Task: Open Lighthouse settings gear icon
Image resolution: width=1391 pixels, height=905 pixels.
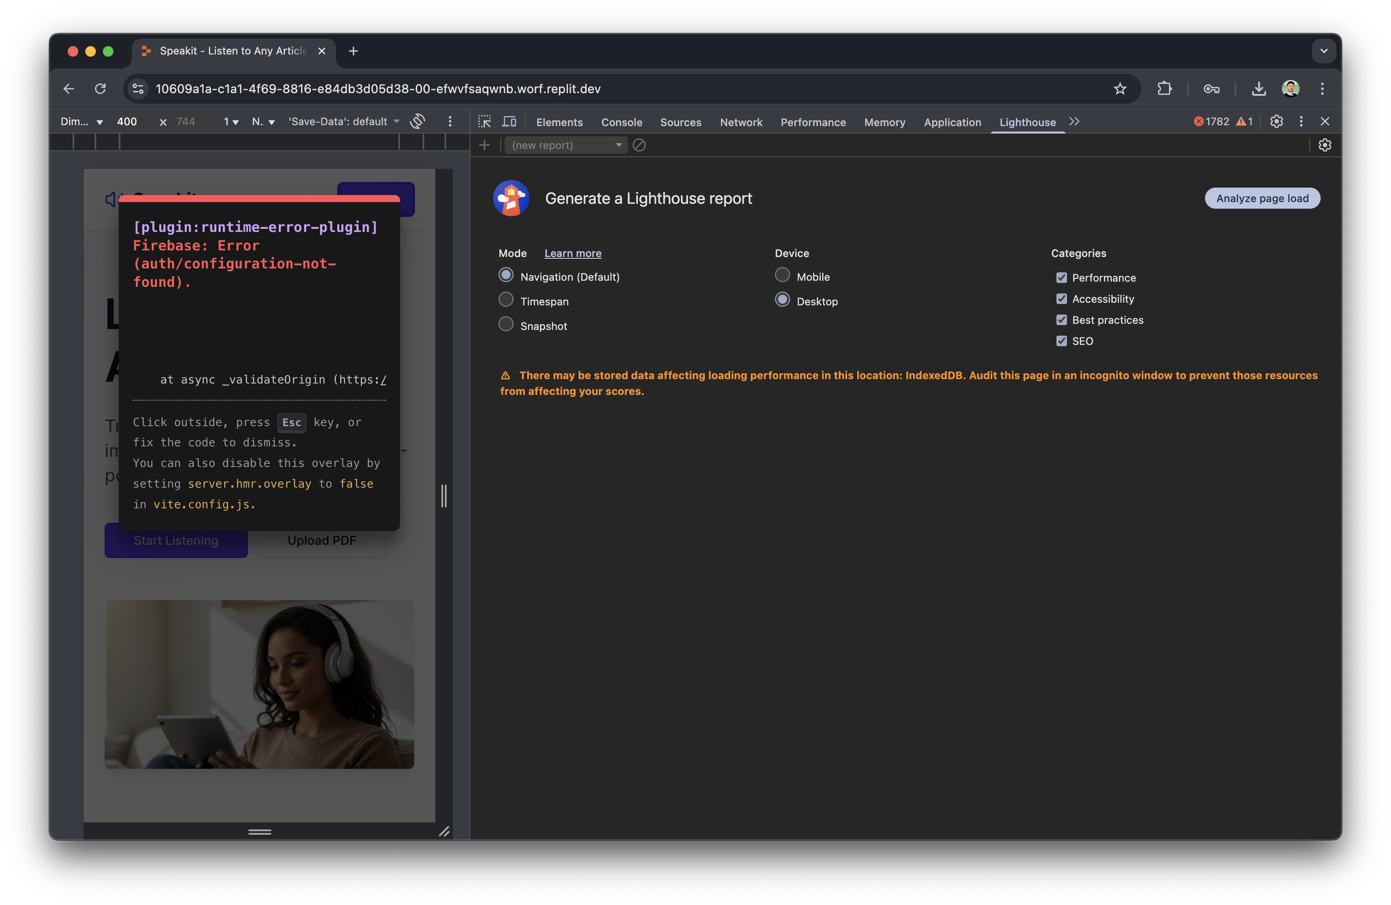Action: tap(1324, 145)
